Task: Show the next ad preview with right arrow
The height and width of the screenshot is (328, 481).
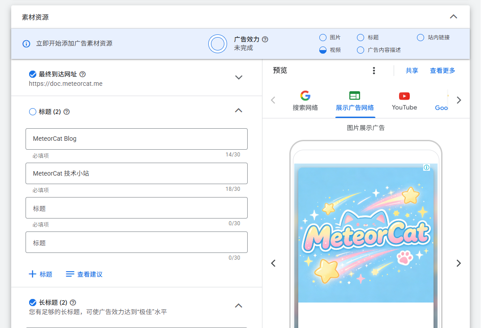Action: pyautogui.click(x=459, y=263)
